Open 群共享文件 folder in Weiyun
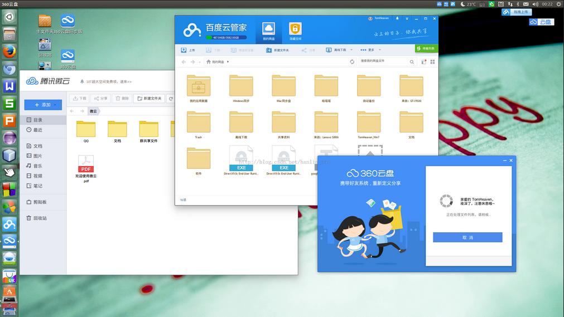564x317 pixels. (x=148, y=131)
